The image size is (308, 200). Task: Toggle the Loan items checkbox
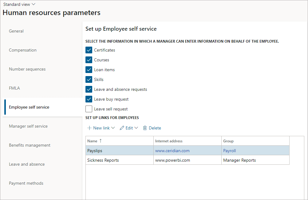[x=89, y=70]
